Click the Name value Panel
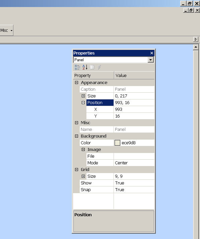The image size is (200, 239). click(134, 130)
